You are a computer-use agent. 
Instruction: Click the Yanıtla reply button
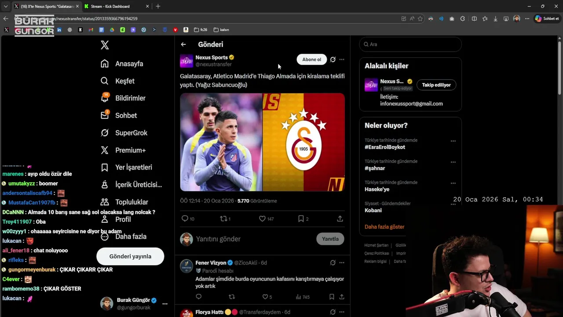tap(330, 239)
